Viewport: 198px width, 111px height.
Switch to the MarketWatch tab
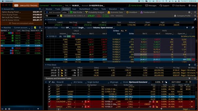coord(84,9)
